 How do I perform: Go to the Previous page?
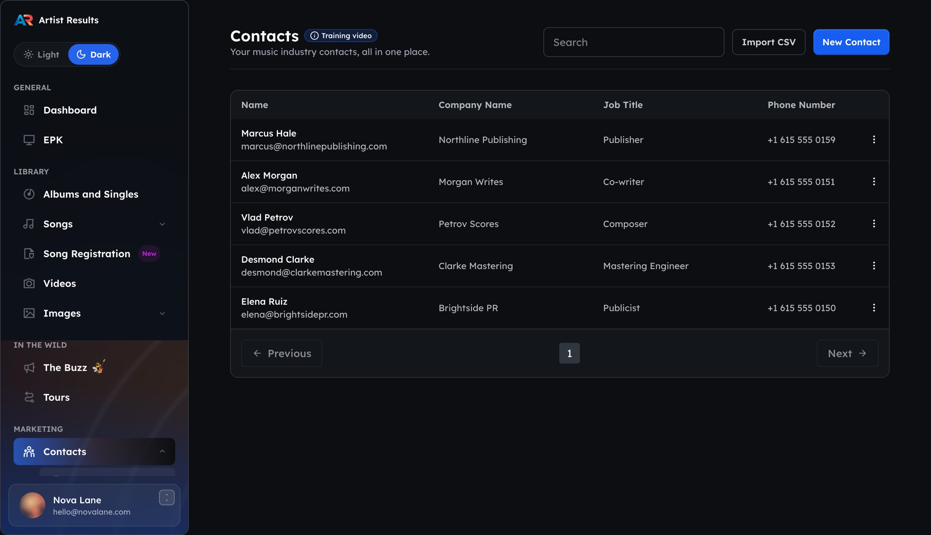(x=281, y=353)
